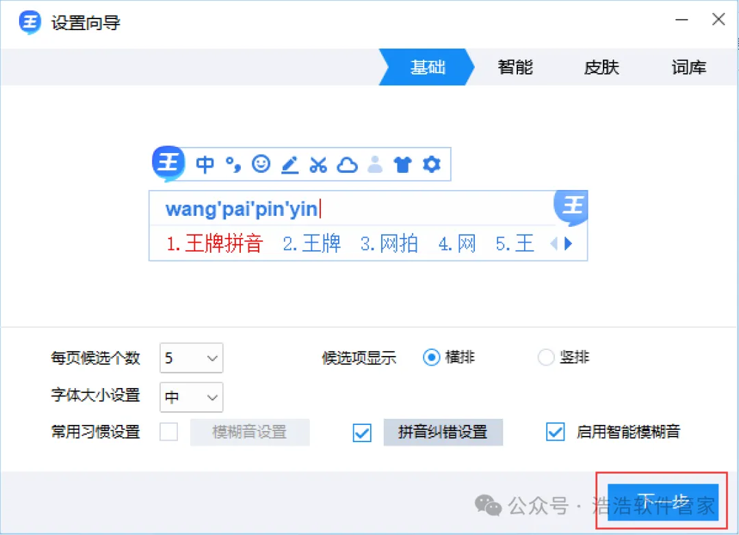The image size is (739, 535).
Task: Open the emoji smiley icon
Action: 261,164
